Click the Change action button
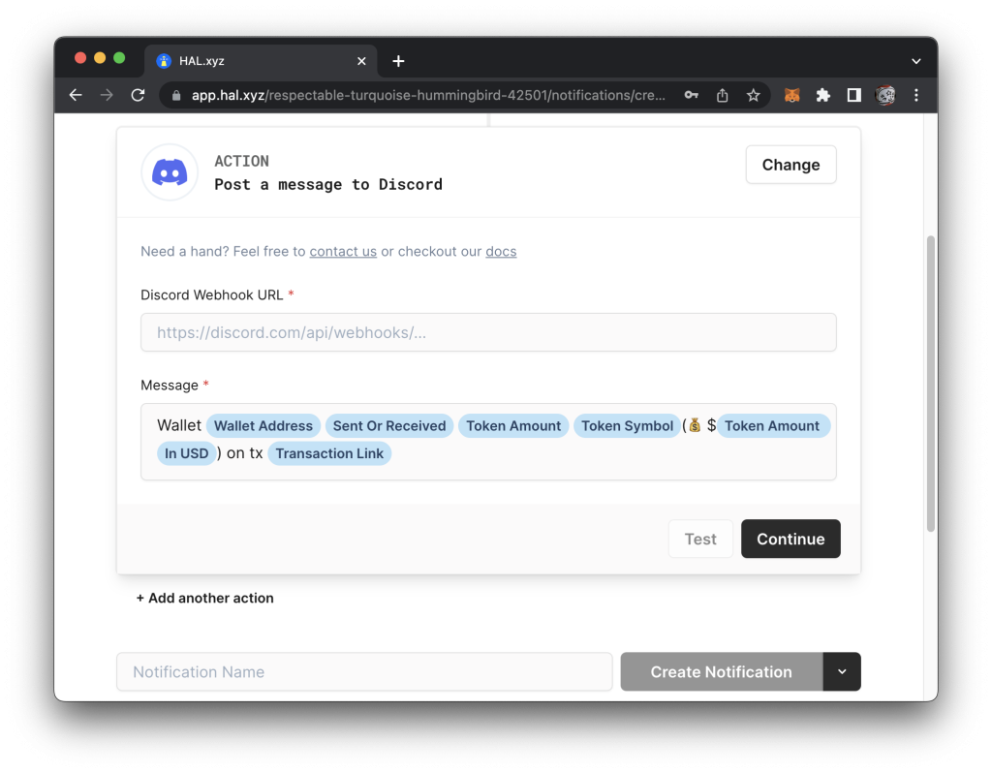 pos(790,165)
